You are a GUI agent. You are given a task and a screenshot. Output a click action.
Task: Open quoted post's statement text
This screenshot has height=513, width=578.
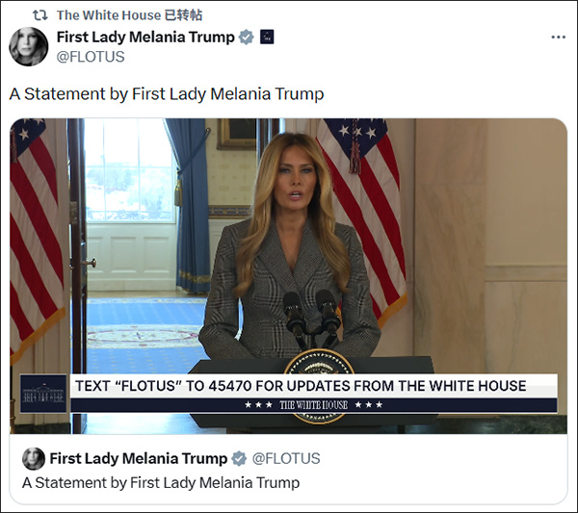[161, 482]
